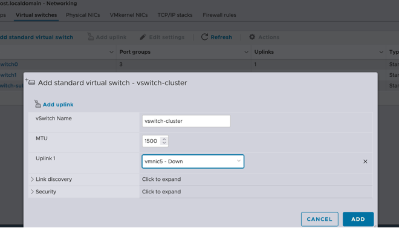The image size is (399, 228).
Task: Click the Actions label in toolbar
Action: (x=268, y=37)
